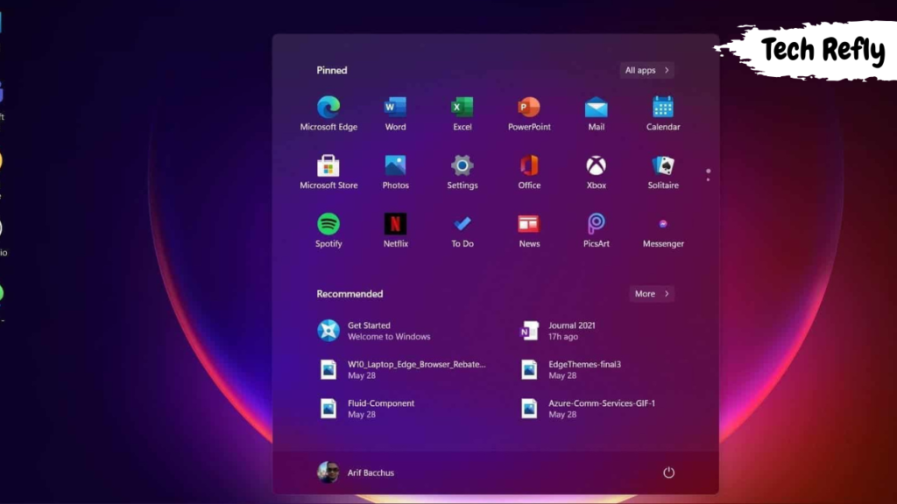The height and width of the screenshot is (504, 897).
Task: Open the Mail app
Action: (596, 114)
